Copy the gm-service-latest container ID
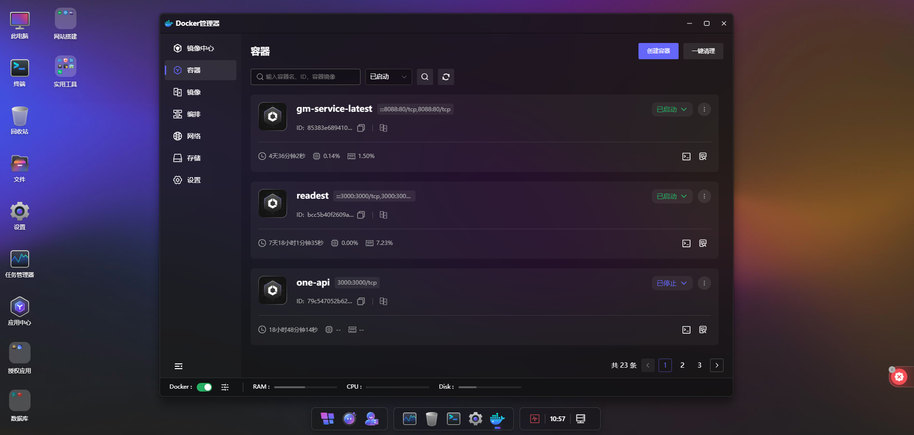 pyautogui.click(x=361, y=128)
